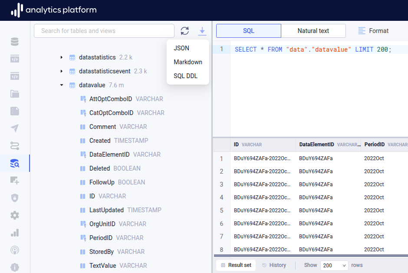Image resolution: width=408 pixels, height=273 pixels.
Task: Select FollowUp BOOLEAN column
Action: click(x=117, y=182)
